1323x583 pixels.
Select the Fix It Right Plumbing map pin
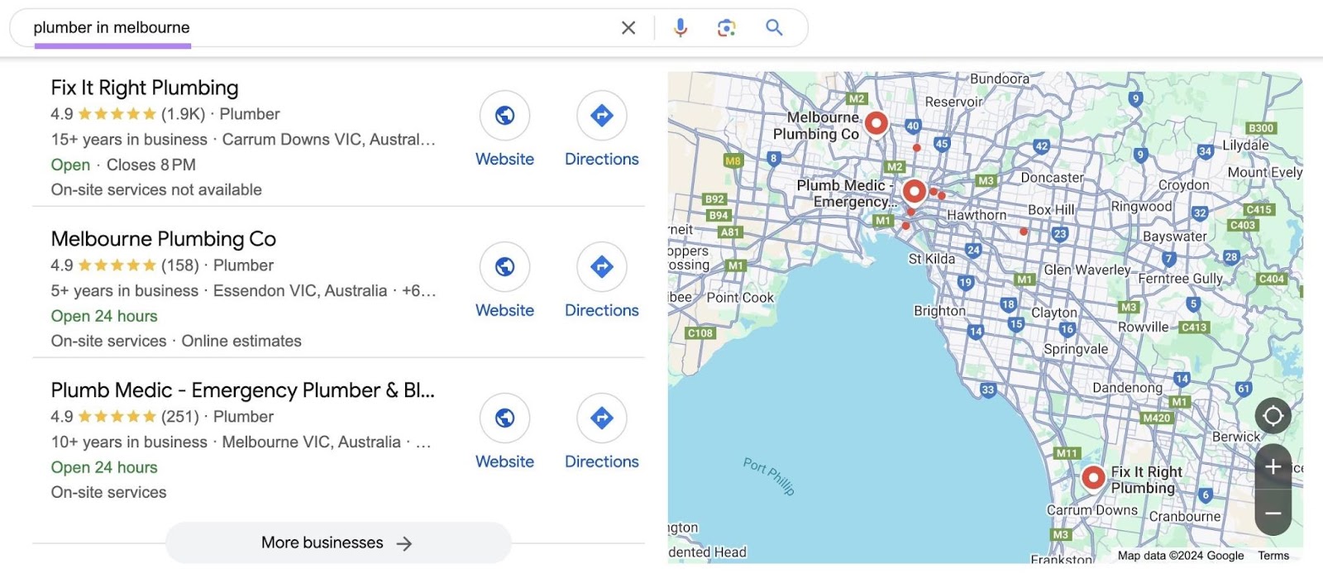click(x=1093, y=477)
